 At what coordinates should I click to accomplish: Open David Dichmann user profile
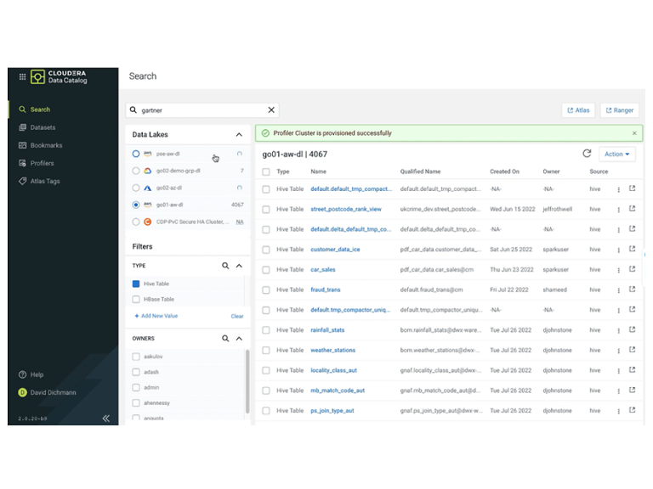tap(47, 392)
